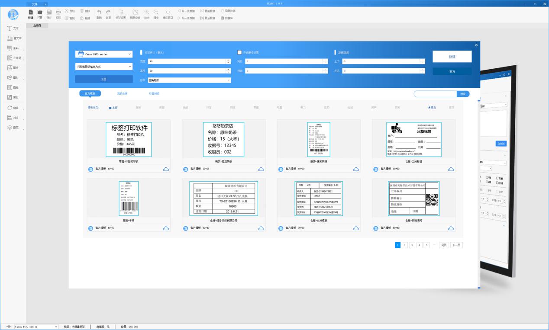Click the 宽度 (width) stepper arrows
The width and height of the screenshot is (549, 330).
tap(228, 61)
